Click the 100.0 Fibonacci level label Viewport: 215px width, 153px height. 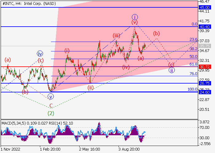(193, 89)
